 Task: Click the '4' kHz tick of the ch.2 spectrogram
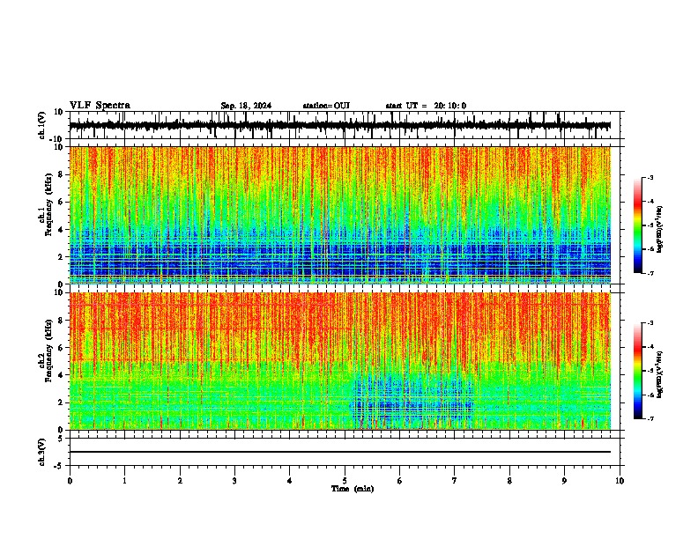pos(62,375)
